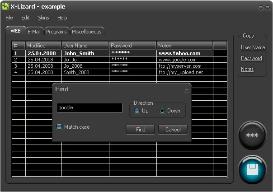Copy the User Name via the link
This screenshot has height=192, width=273.
(x=253, y=47)
